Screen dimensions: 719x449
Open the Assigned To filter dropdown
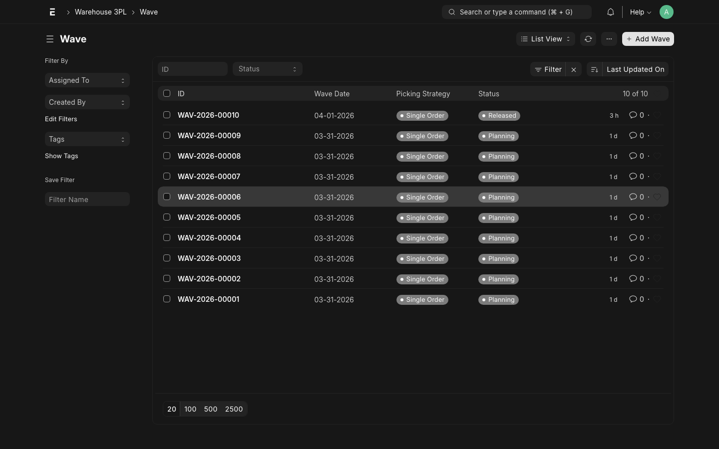pos(87,80)
